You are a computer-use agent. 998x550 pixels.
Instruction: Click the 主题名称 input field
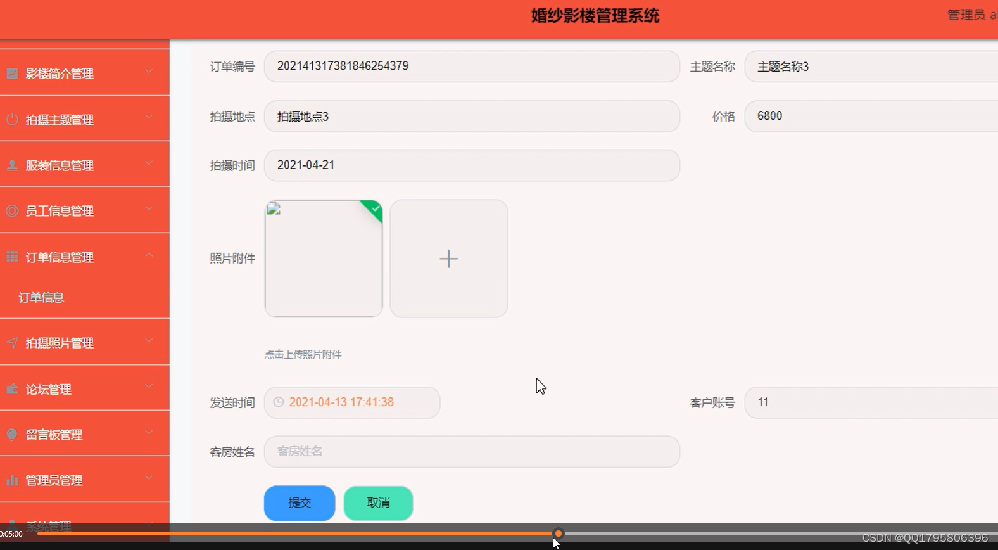point(871,67)
